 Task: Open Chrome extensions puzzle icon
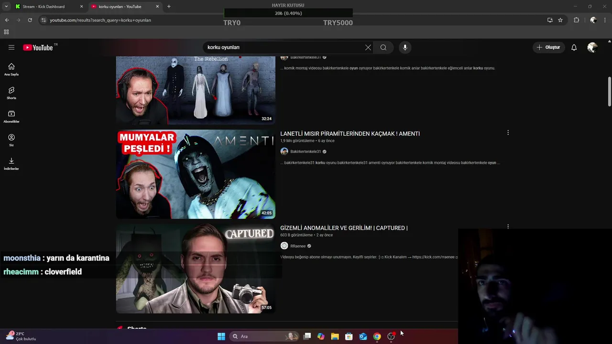tap(576, 20)
